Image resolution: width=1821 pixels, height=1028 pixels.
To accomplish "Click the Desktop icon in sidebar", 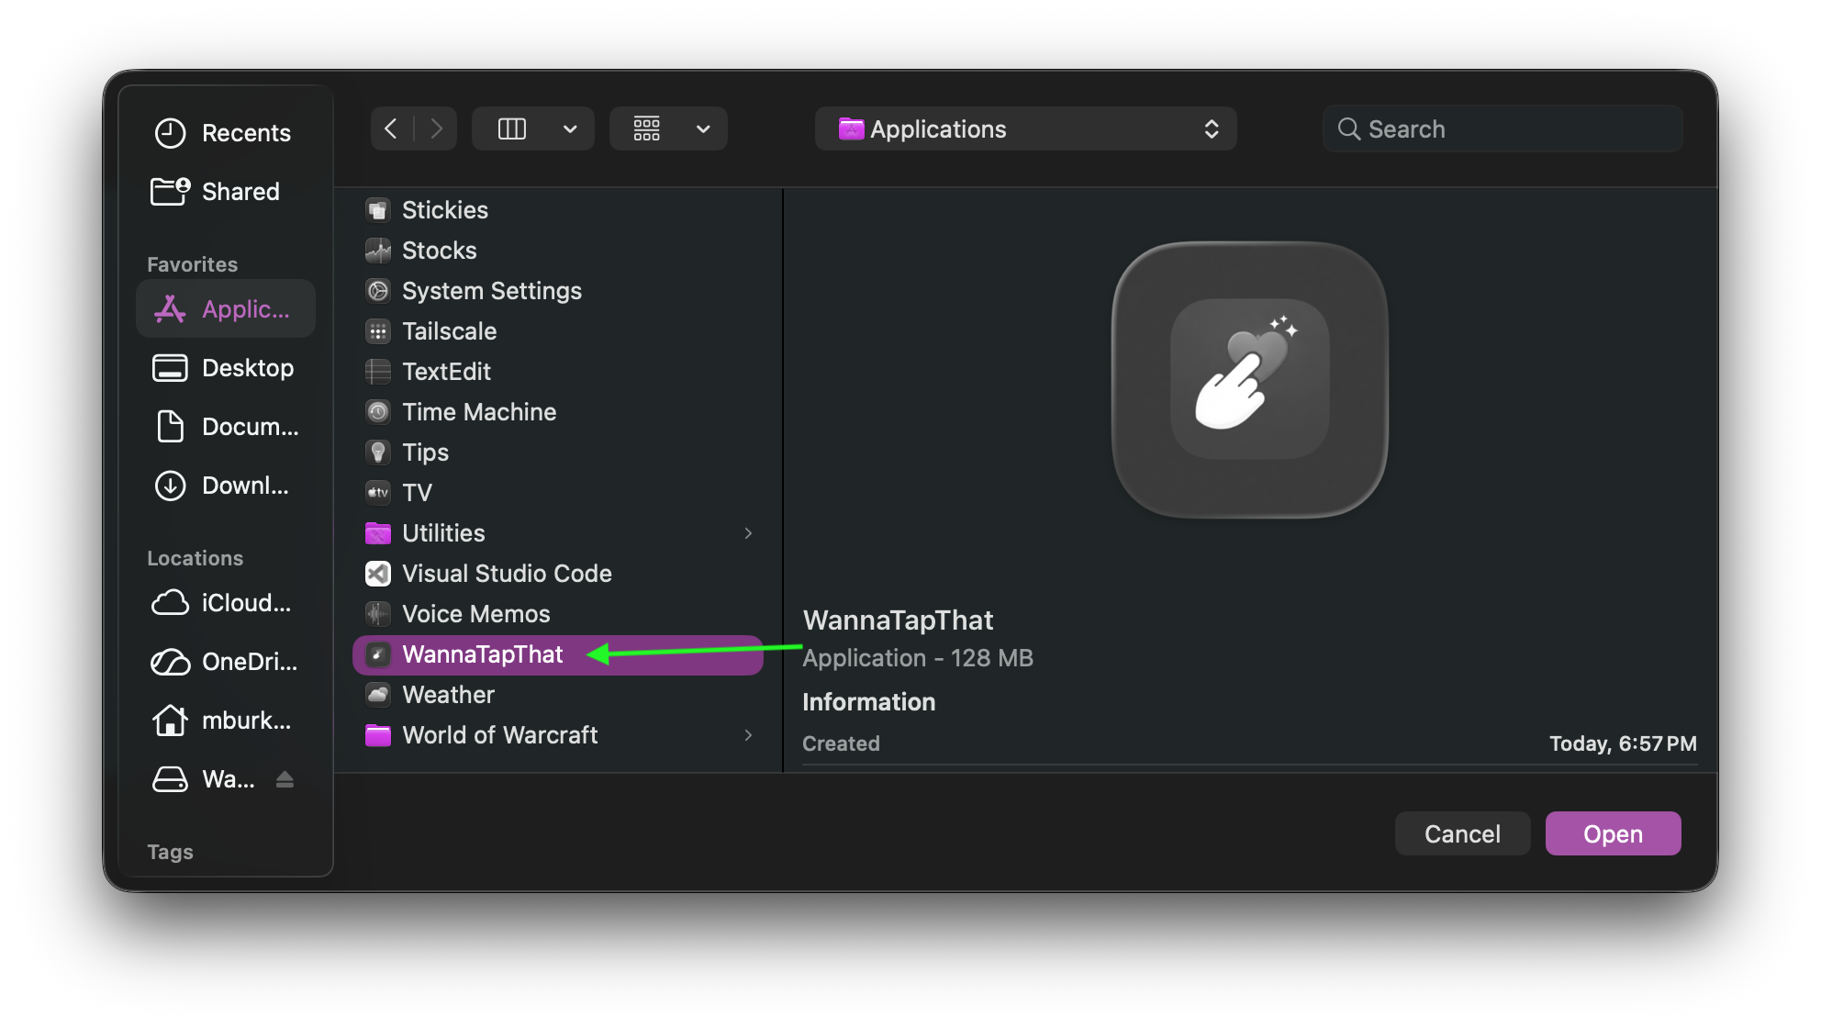I will pyautogui.click(x=170, y=368).
